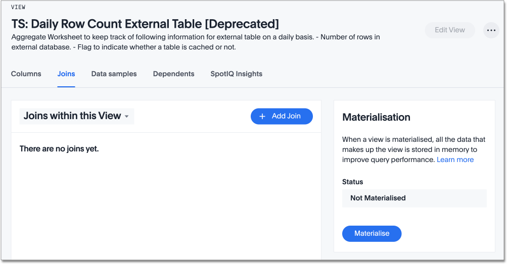Click the caret arrow beside Joins within this View
This screenshot has width=507, height=264.
pos(126,117)
